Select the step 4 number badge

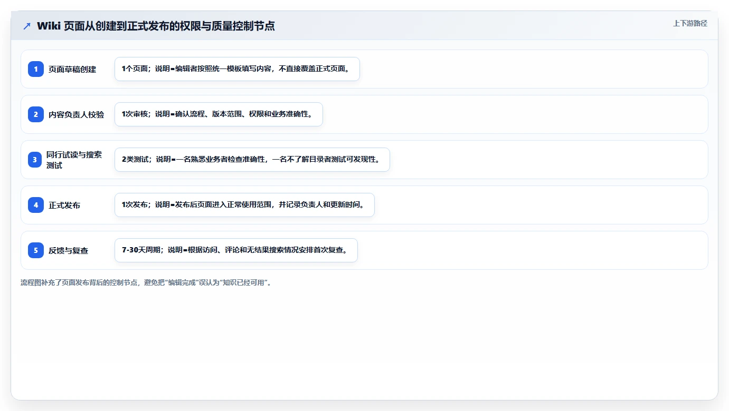[36, 205]
